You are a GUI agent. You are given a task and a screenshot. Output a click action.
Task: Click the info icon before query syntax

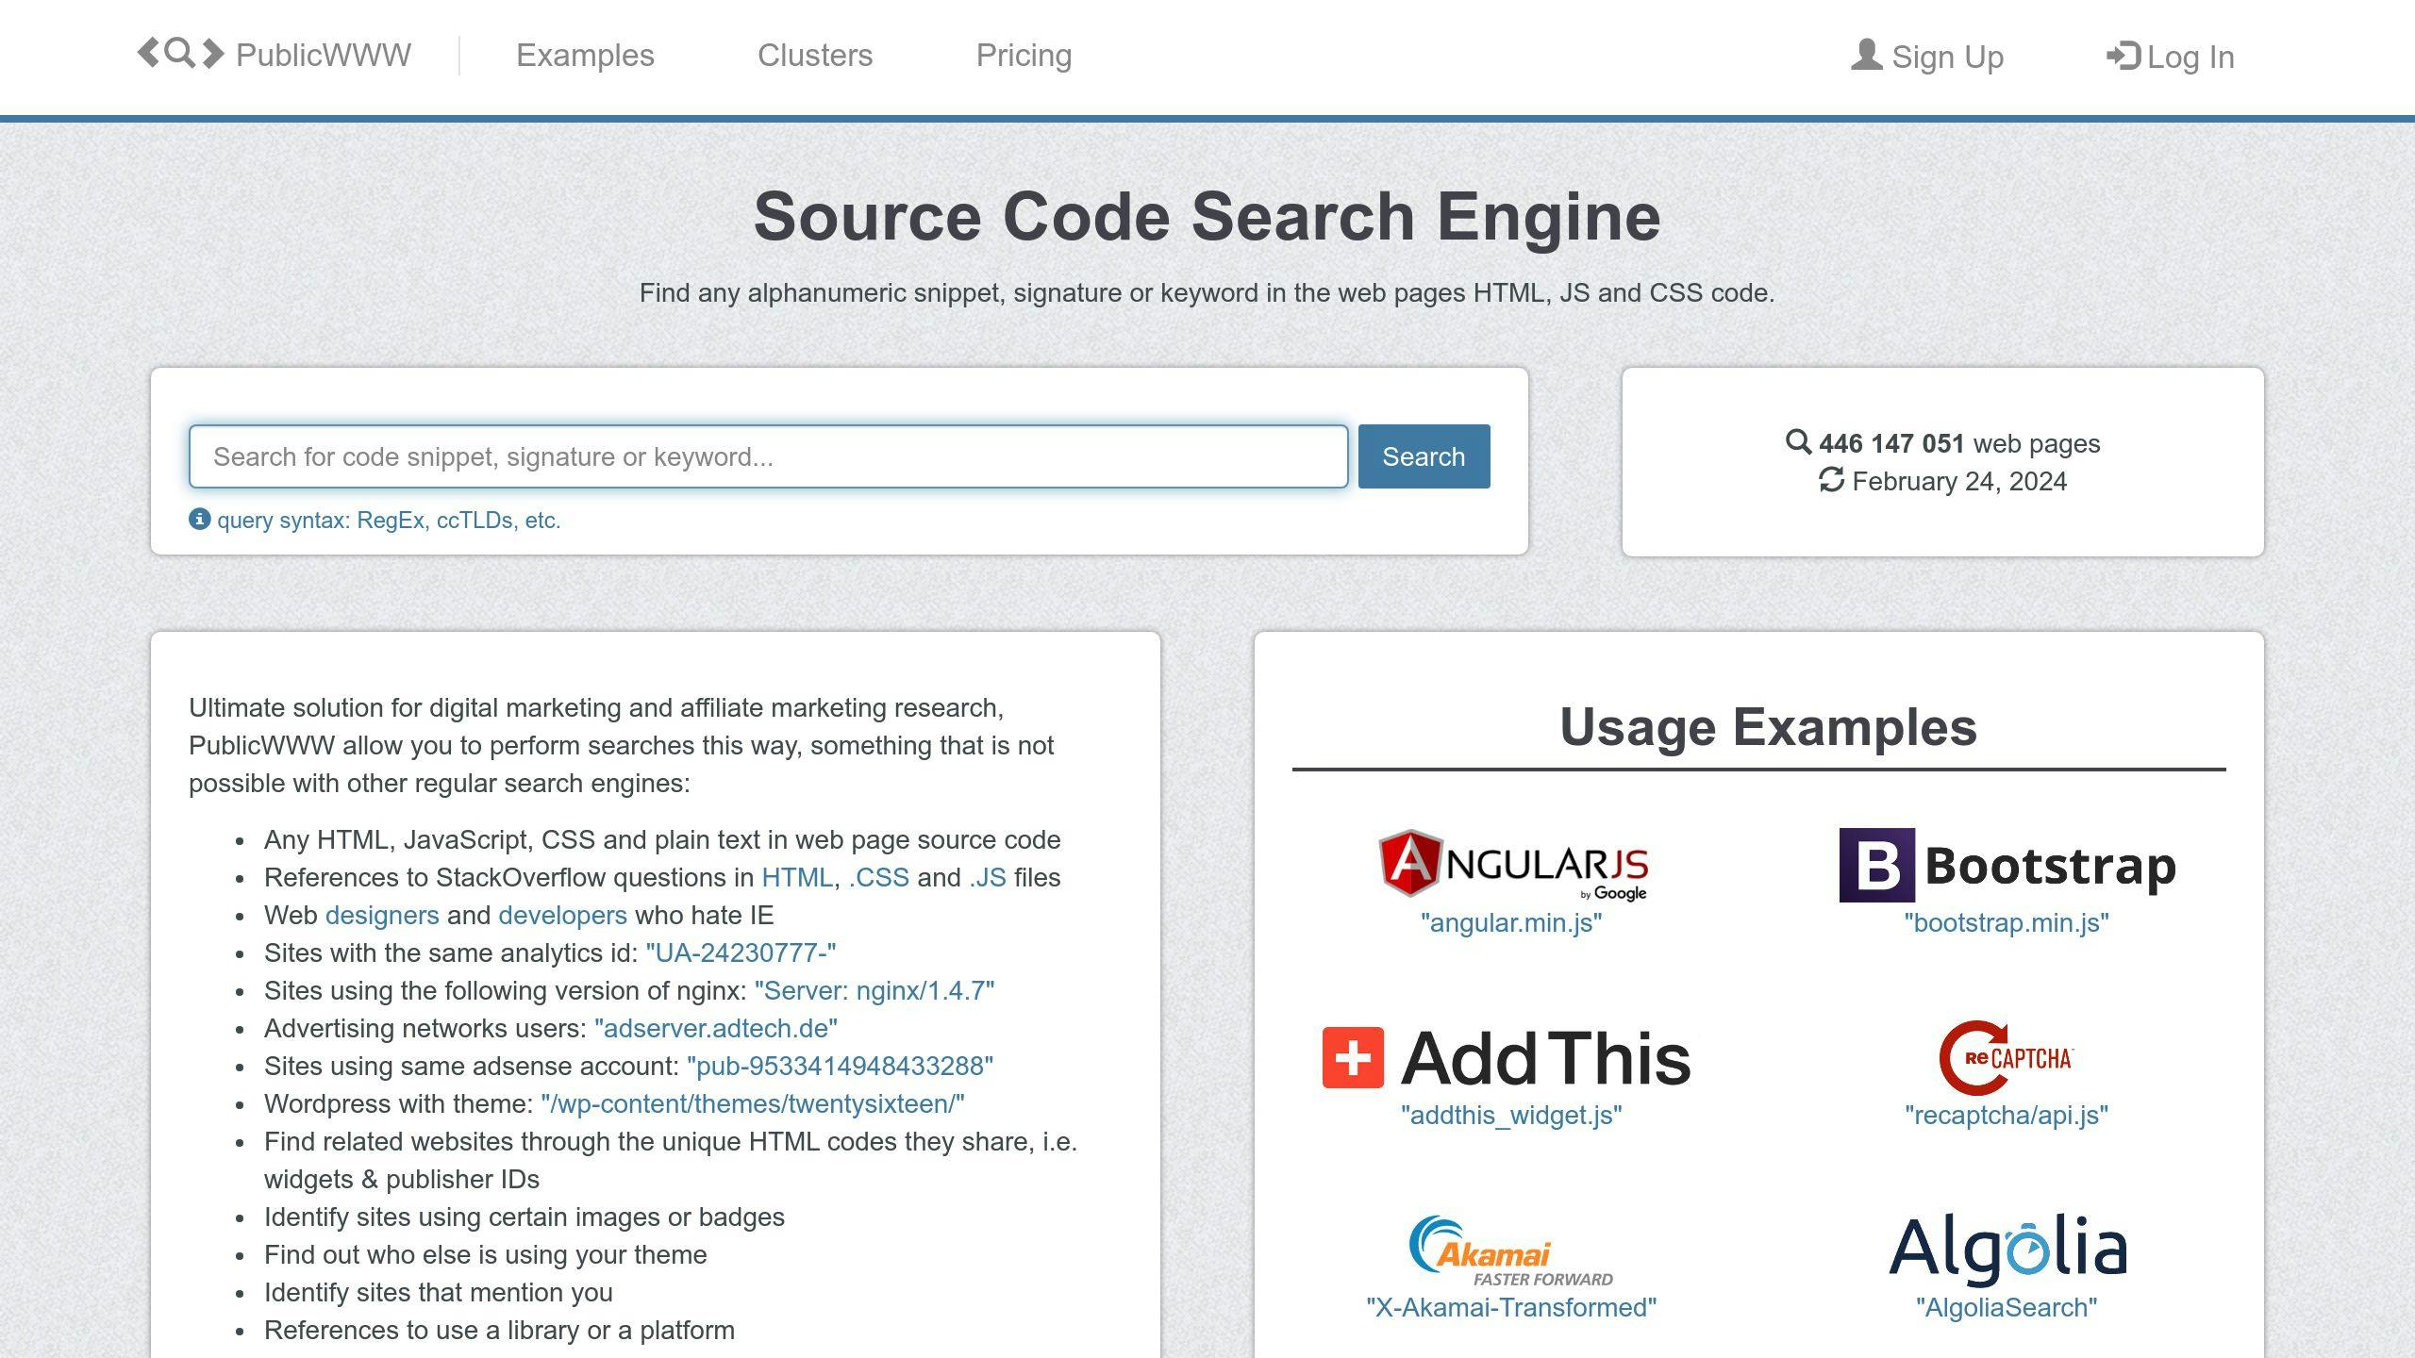tap(199, 520)
